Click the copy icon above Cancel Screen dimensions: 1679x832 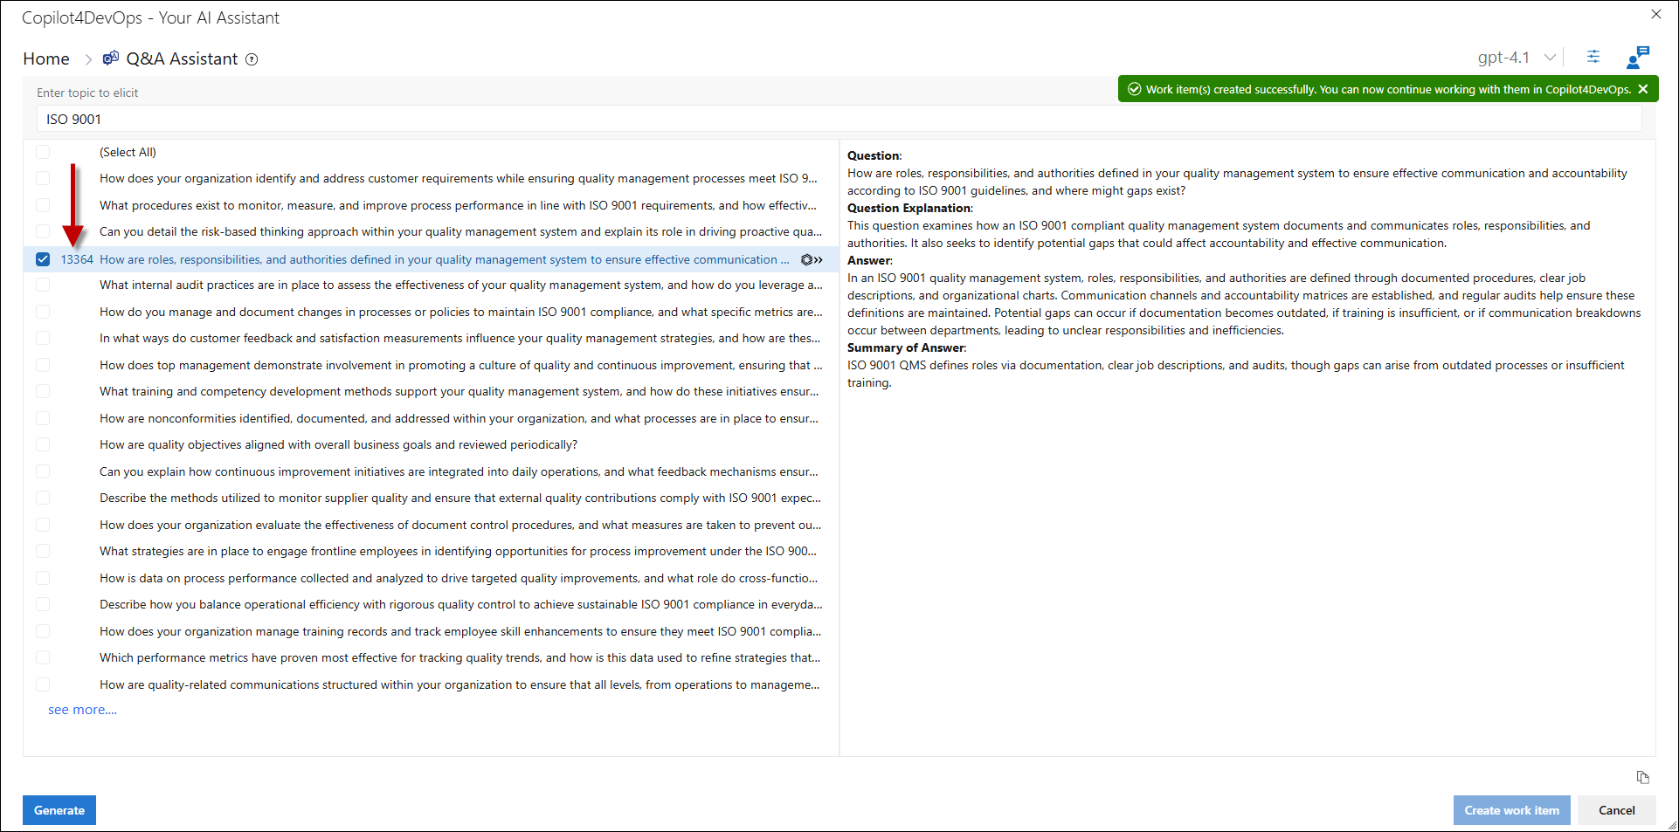pyautogui.click(x=1642, y=777)
